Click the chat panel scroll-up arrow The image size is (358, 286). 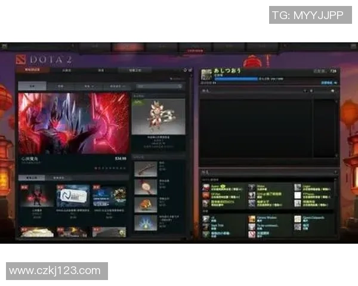[337, 101]
